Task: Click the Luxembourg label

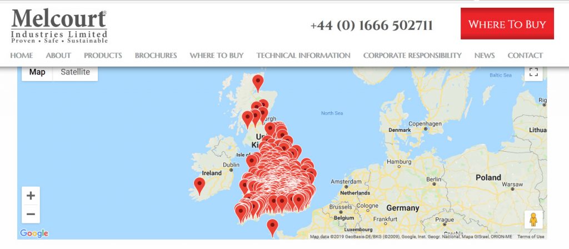Action: coord(358,230)
